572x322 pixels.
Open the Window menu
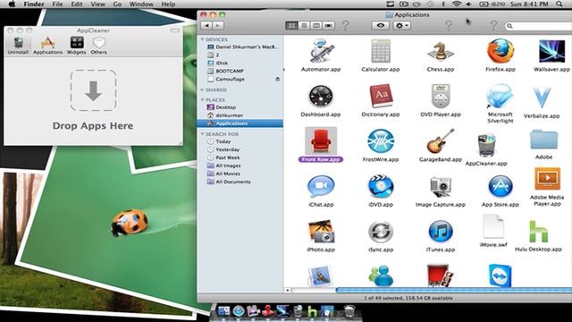[x=141, y=4]
